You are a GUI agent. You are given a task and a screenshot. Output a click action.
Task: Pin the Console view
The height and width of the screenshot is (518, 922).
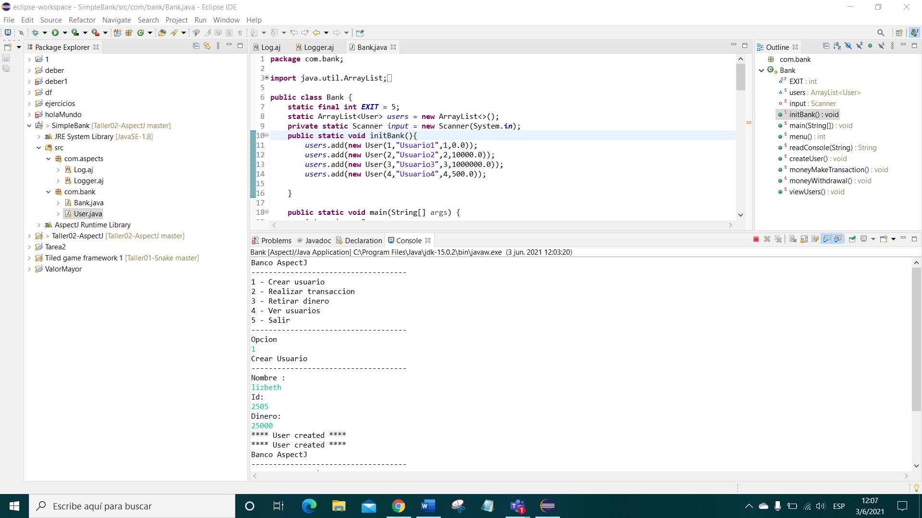(x=852, y=239)
